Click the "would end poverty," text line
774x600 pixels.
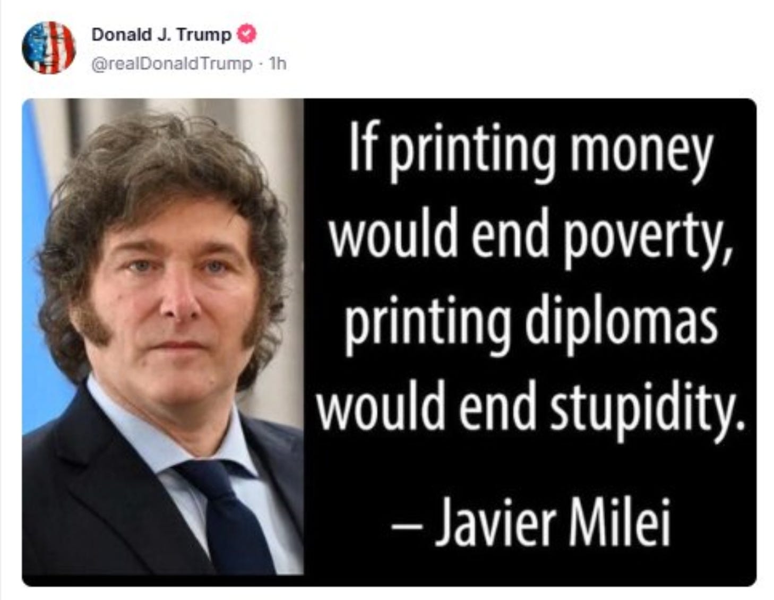(x=531, y=237)
